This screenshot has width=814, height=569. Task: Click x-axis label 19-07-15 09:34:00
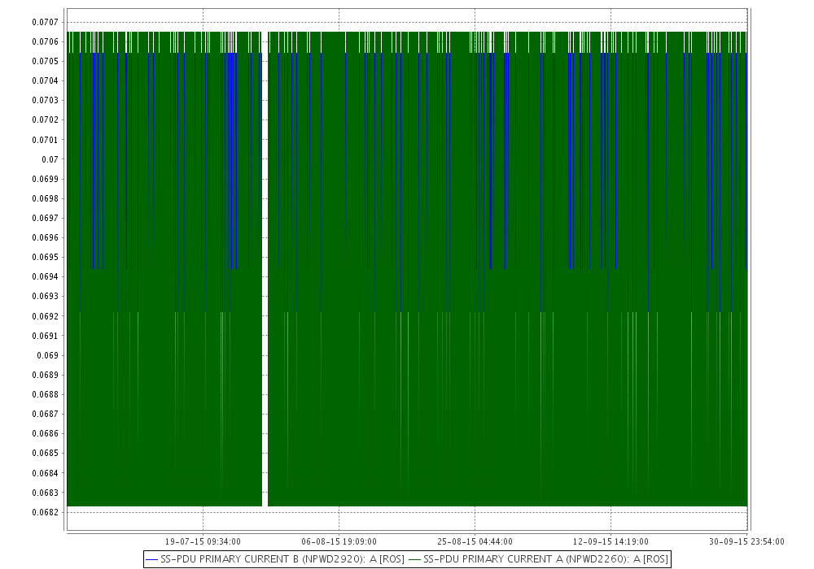click(203, 541)
